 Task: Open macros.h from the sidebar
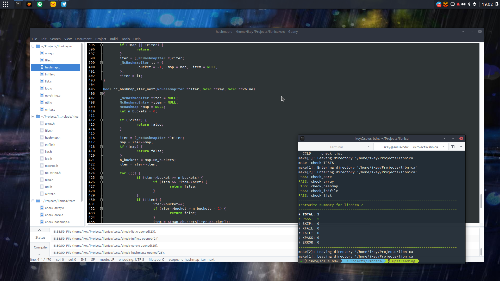pyautogui.click(x=52, y=166)
